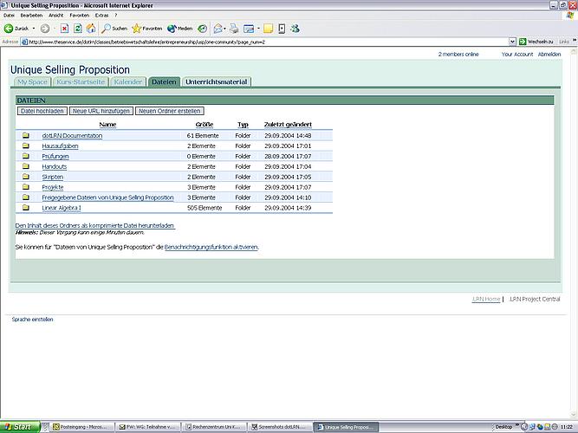Click folder icon in Projekte row
Viewport: 578px width, 433px height.
25,187
